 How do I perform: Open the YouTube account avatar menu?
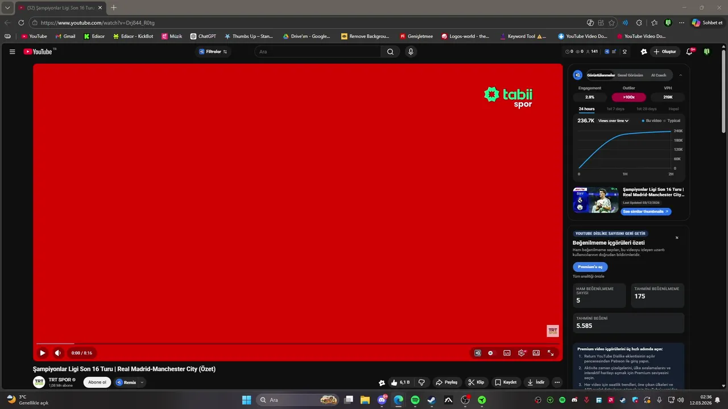(x=707, y=52)
